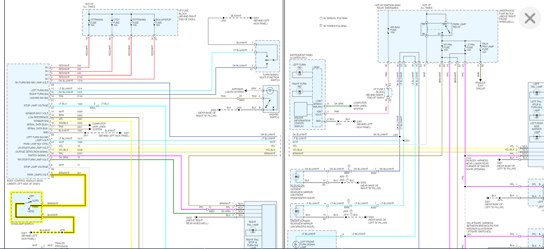Click the TRLR PRK LAMP fuse symbol

point(481,48)
